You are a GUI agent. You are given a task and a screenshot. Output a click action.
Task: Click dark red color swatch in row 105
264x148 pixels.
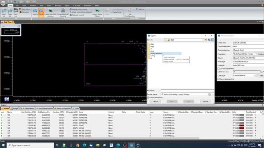pos(242,128)
